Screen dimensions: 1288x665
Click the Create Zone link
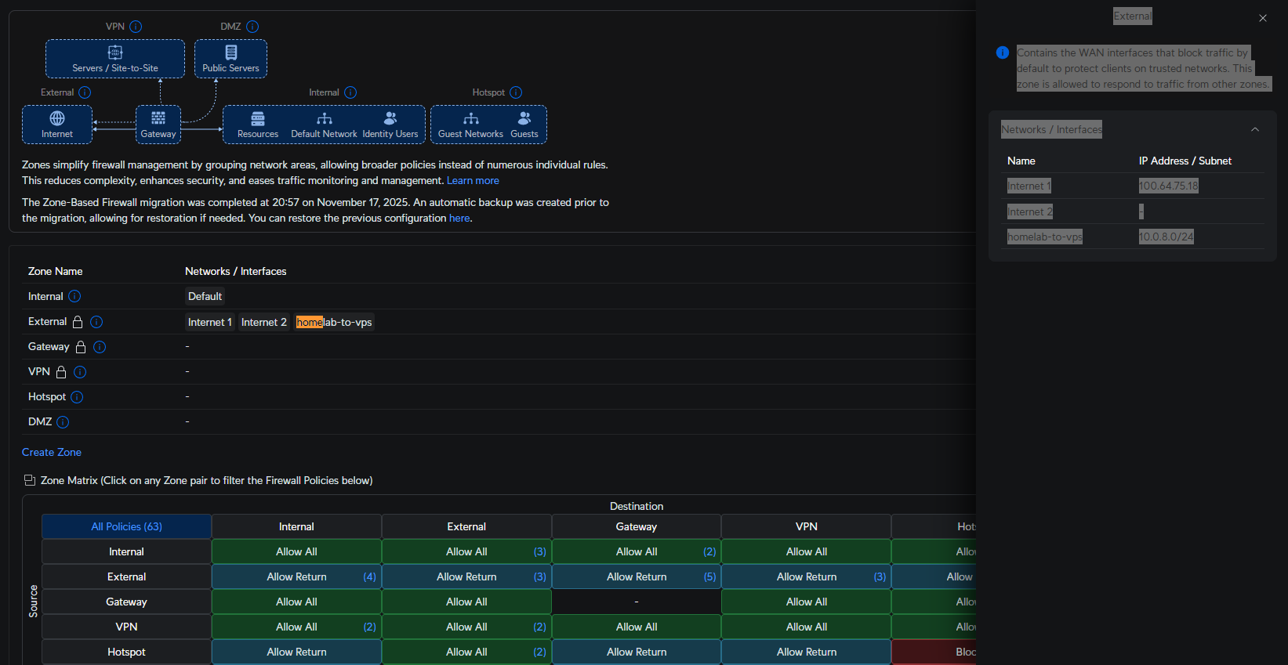[x=52, y=452]
